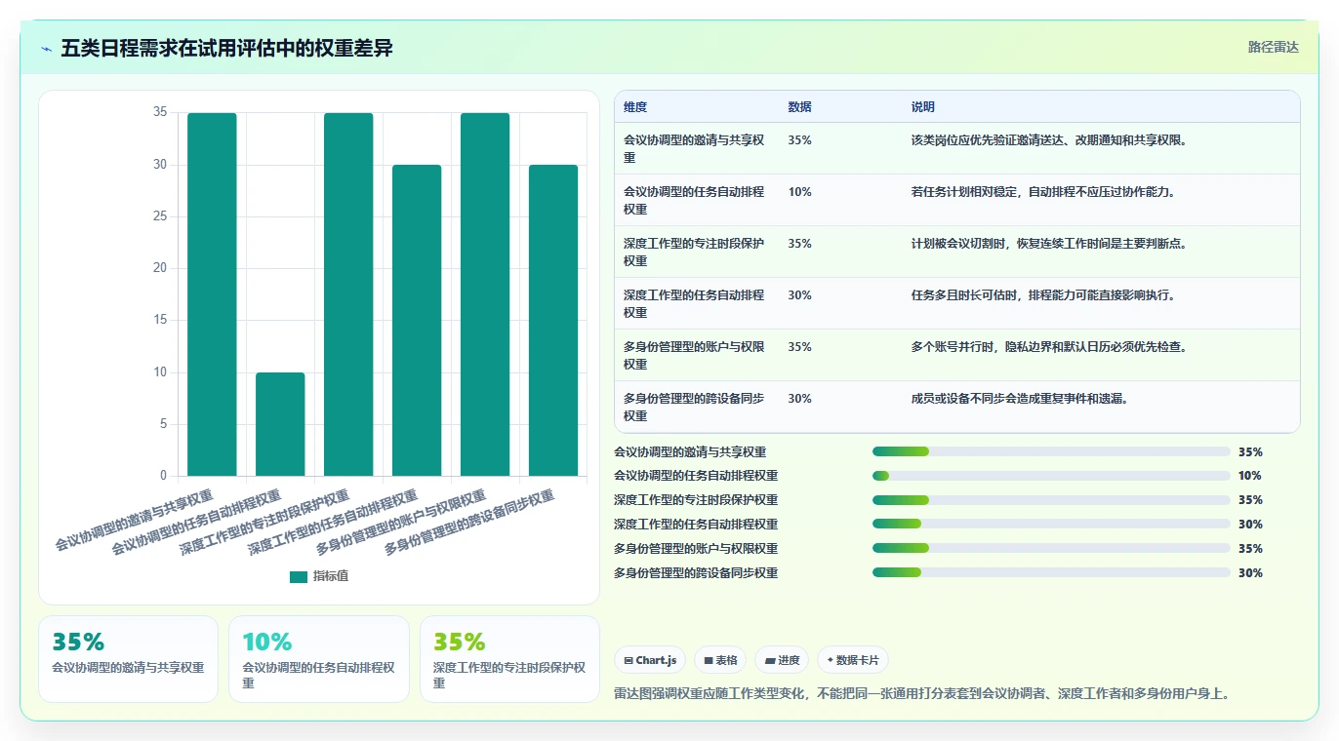
Task: Click the 会议协调型的邀请与共享权重 progress bar
Action: pyautogui.click(x=1051, y=451)
